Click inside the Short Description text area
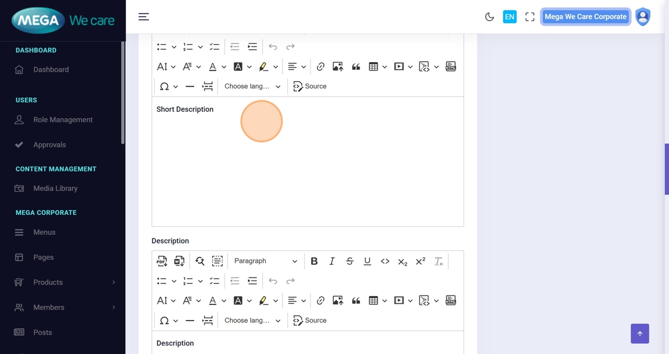 (308, 167)
